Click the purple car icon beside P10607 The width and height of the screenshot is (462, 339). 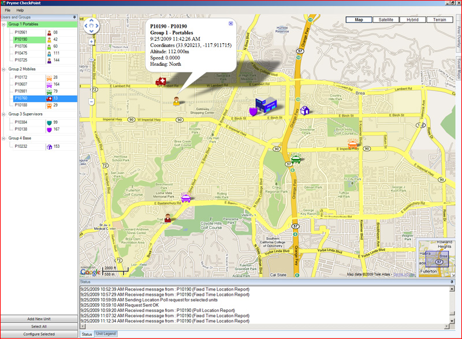(x=49, y=84)
